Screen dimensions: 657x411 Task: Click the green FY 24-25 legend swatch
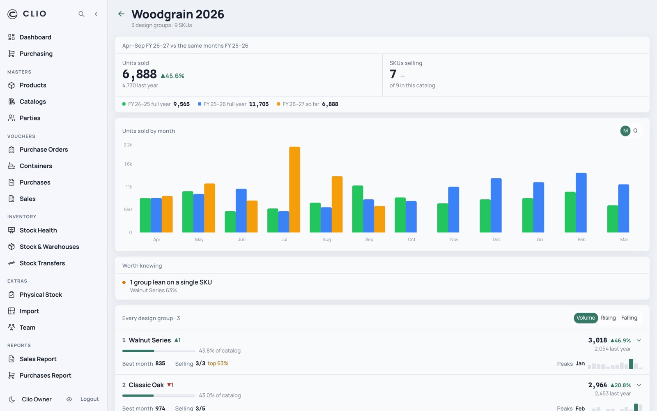124,104
